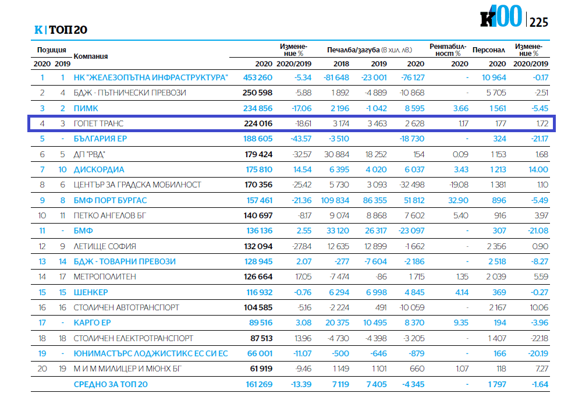This screenshot has height=393, width=582.
Task: Open the БЪЛГАРИЯ ЕР company entry
Action: coord(101,139)
